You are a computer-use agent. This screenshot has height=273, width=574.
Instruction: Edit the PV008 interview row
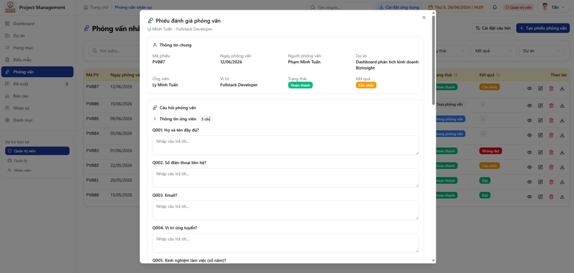[541, 197]
